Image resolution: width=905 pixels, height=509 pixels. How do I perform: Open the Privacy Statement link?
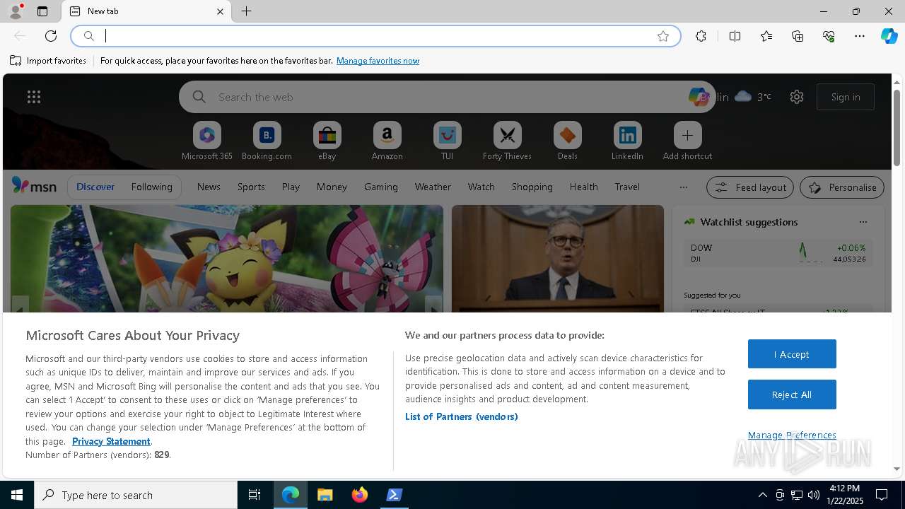(x=111, y=441)
